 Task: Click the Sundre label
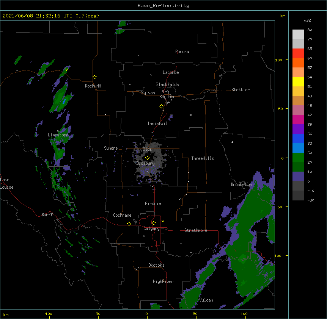coord(111,148)
